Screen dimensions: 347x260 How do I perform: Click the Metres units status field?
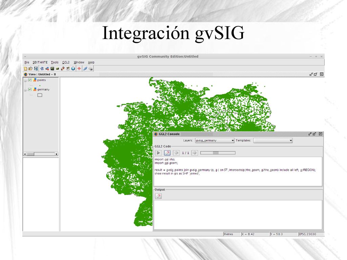pos(232,234)
